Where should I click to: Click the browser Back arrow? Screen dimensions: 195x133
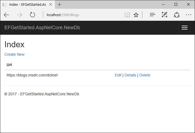[7, 15]
